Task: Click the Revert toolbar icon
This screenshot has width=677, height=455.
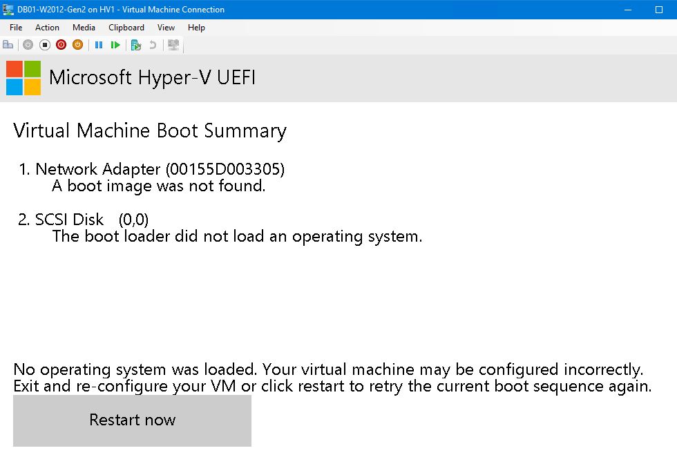Action: (153, 45)
